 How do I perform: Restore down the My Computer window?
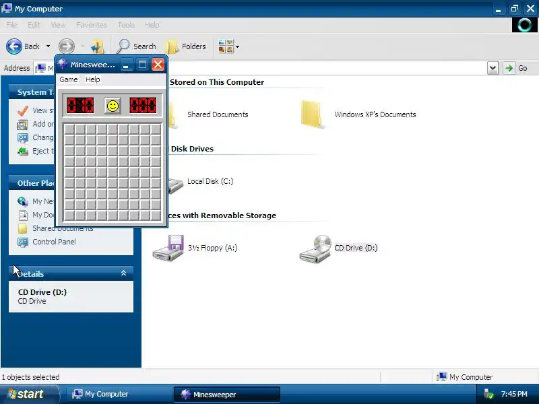(x=515, y=8)
